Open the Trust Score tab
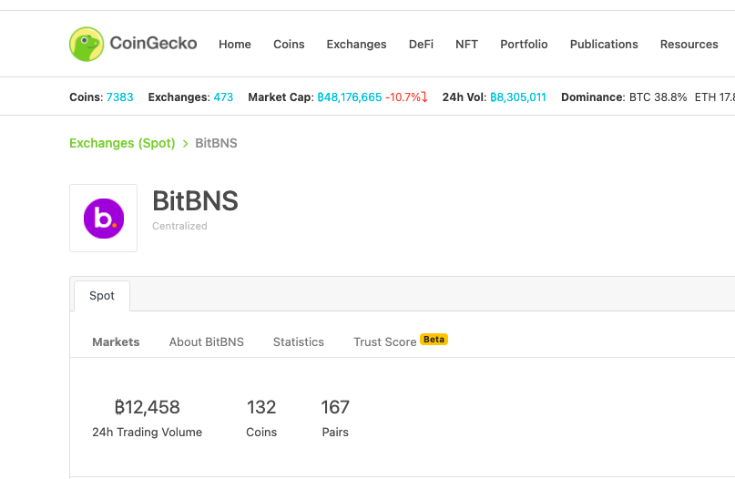This screenshot has height=479, width=735. click(385, 342)
